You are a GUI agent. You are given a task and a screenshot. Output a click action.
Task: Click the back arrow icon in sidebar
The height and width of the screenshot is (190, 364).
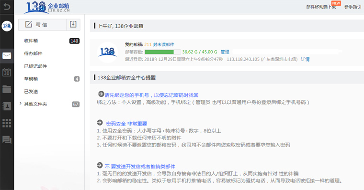pos(7,7)
